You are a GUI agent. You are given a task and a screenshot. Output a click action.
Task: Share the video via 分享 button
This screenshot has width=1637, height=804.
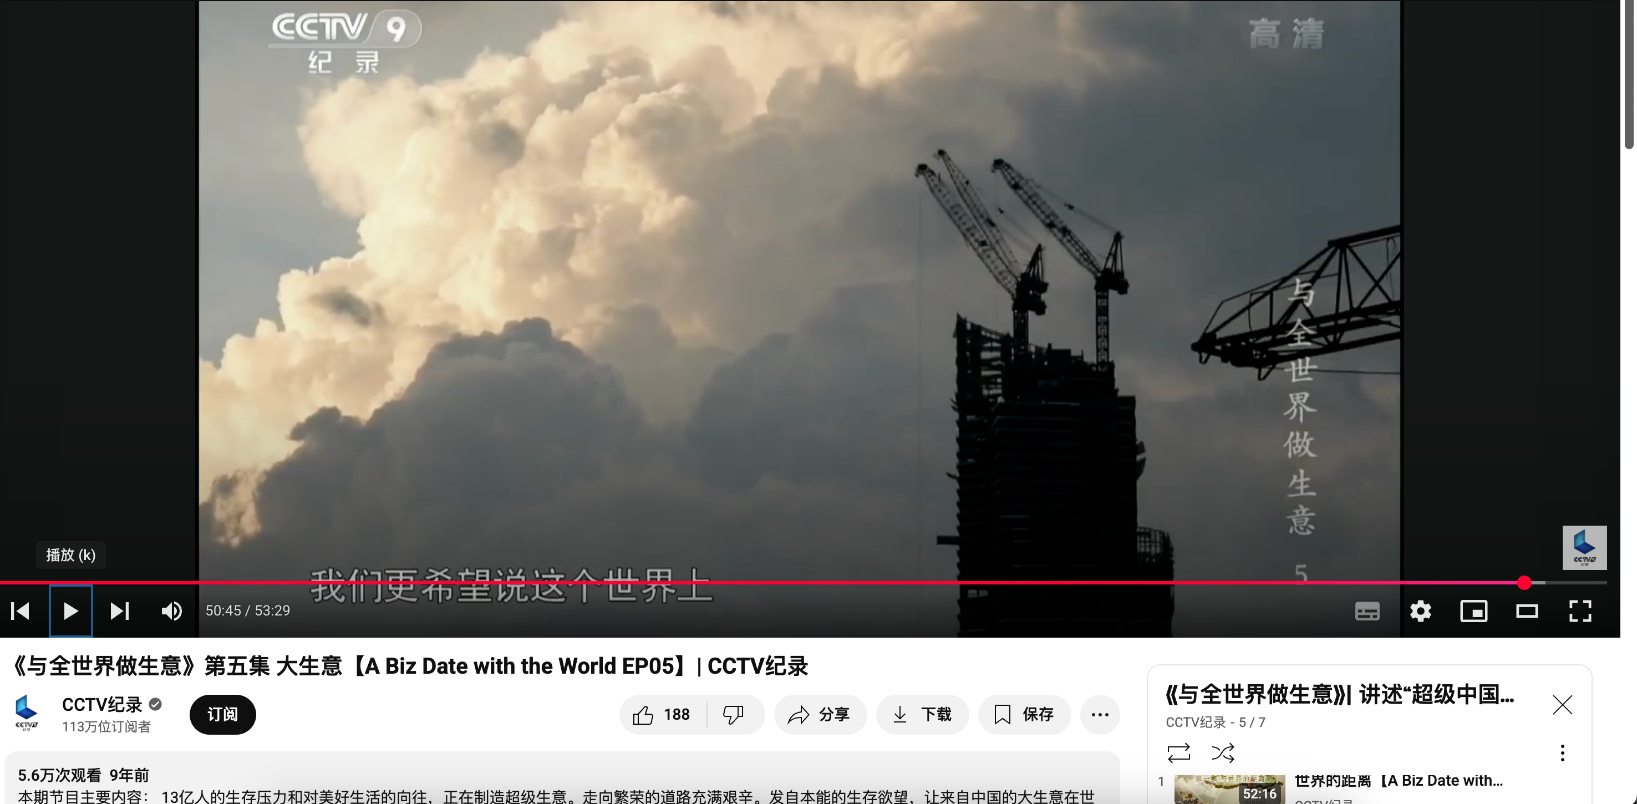pyautogui.click(x=820, y=714)
